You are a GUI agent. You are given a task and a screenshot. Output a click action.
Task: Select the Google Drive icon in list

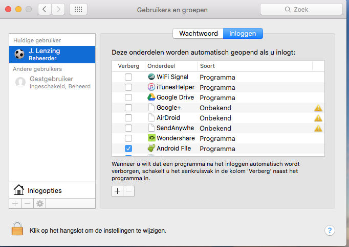151,97
